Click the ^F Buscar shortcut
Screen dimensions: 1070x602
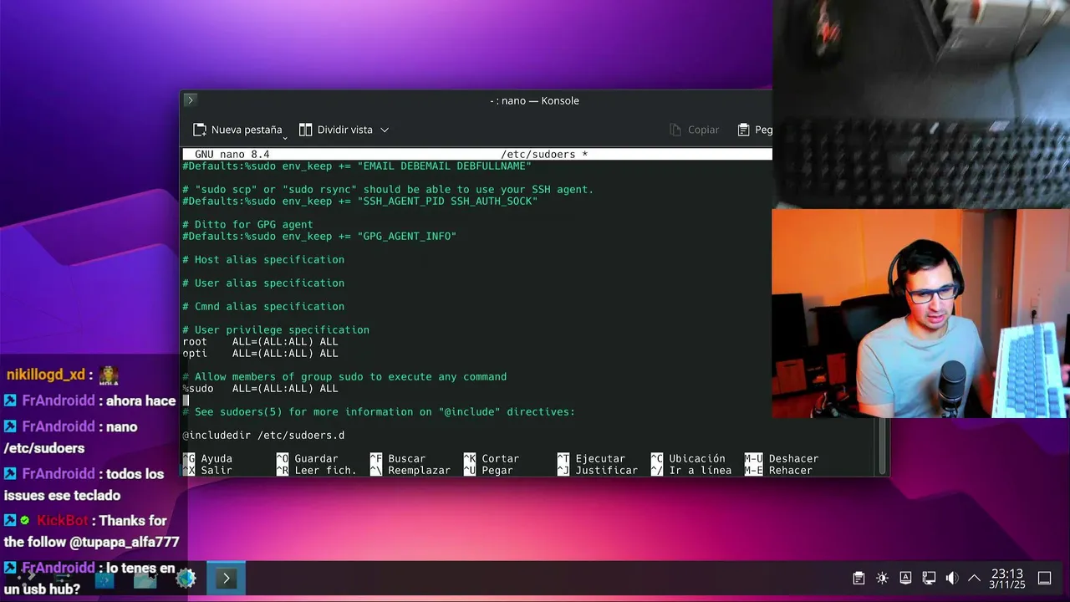coord(398,459)
